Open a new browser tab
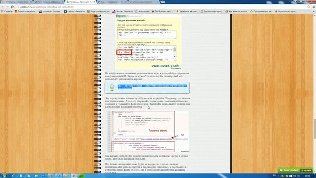Screen dimensions: 316x178 click(163, 2)
